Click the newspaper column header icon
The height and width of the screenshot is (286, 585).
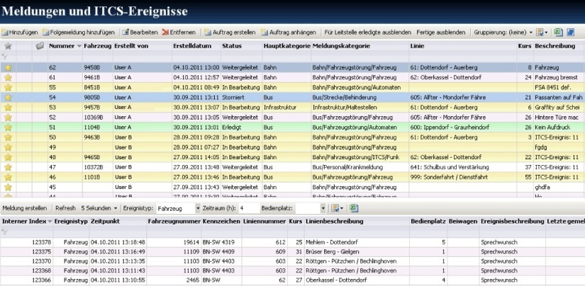click(x=40, y=46)
